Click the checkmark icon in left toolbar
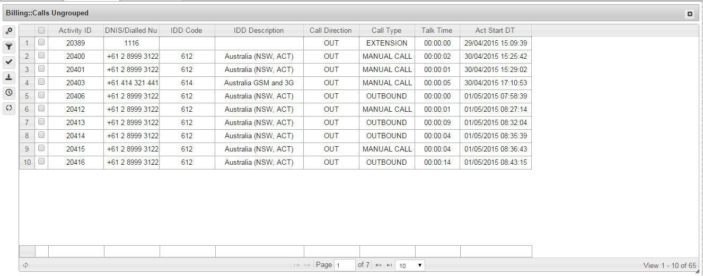This screenshot has height=276, width=703. (9, 62)
